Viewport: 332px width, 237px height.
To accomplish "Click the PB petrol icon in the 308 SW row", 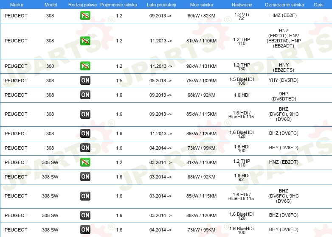I will (85, 162).
